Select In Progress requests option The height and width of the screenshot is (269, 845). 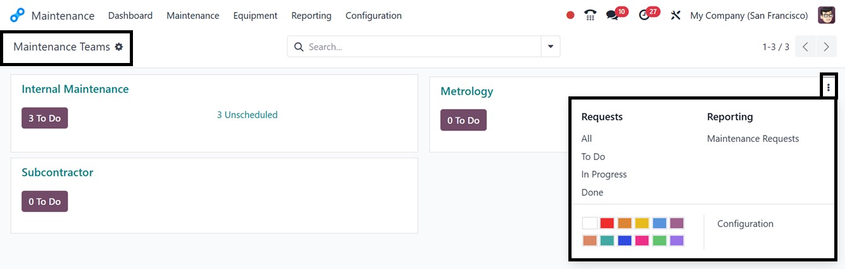(604, 175)
